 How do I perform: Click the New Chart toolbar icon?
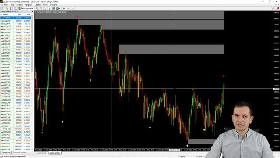pos(3,8)
